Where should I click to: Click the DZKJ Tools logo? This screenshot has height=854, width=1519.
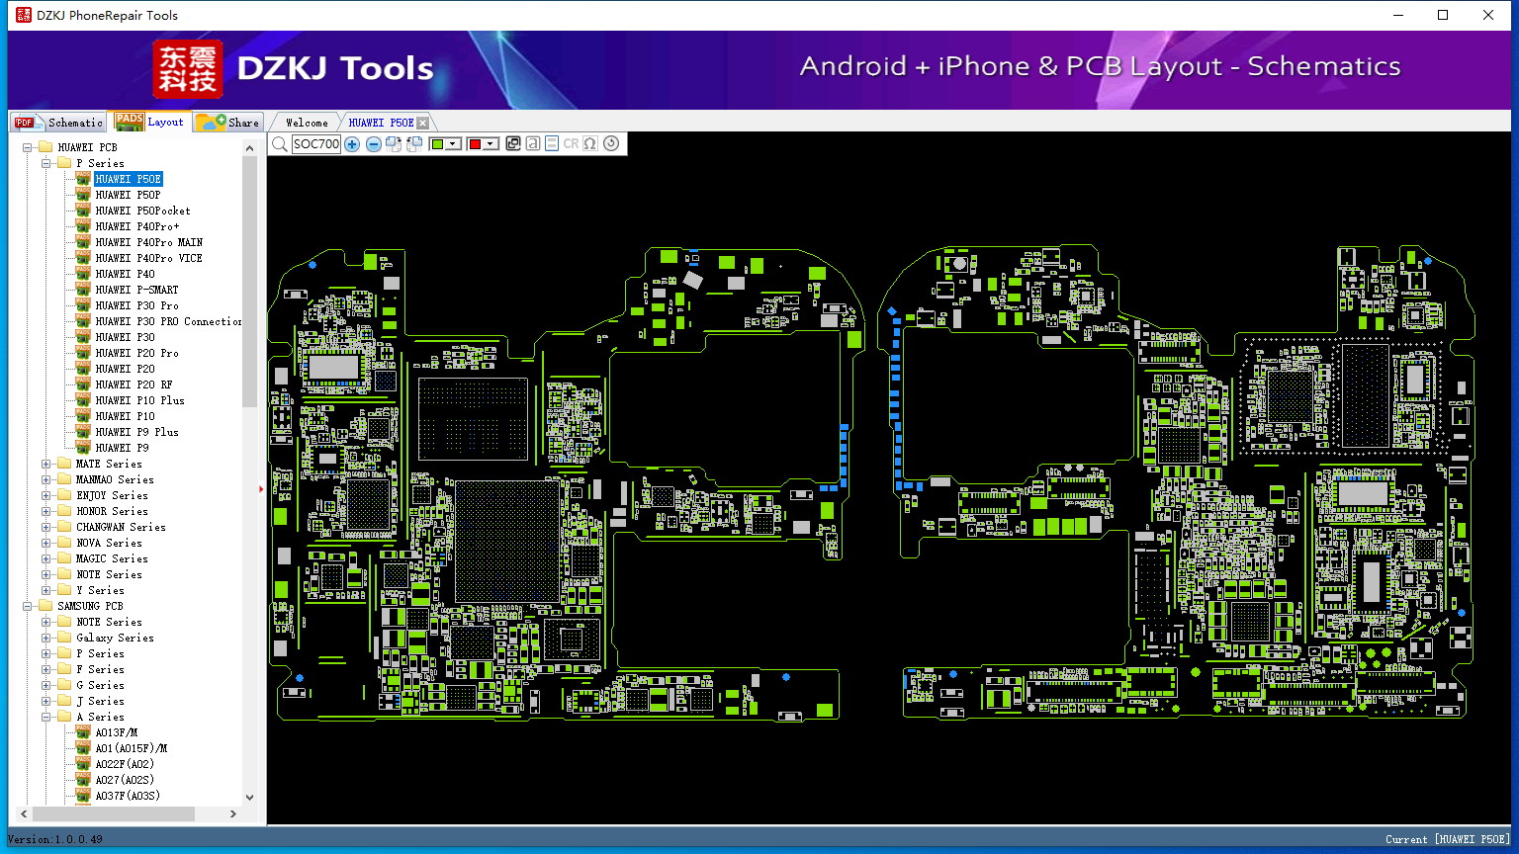click(x=294, y=68)
